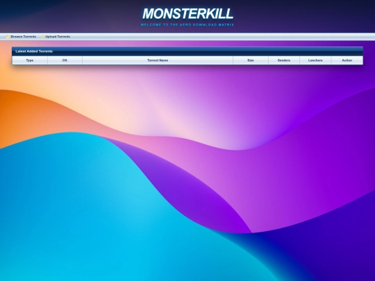
Task: Click the Size column header
Action: click(251, 60)
